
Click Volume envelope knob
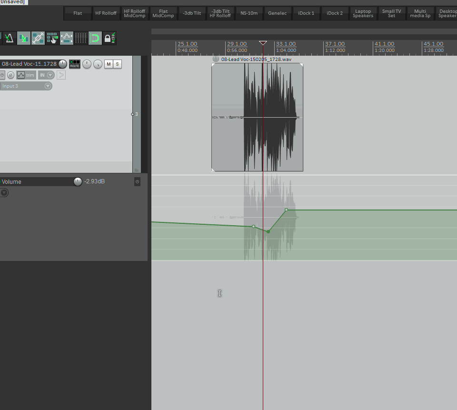point(78,181)
